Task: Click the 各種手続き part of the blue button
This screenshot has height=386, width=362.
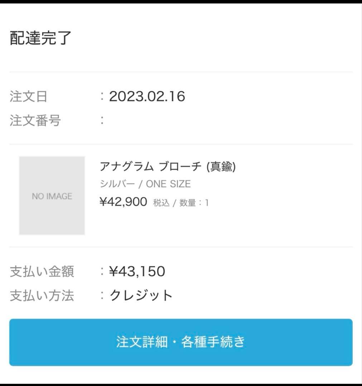Action: coord(213,342)
